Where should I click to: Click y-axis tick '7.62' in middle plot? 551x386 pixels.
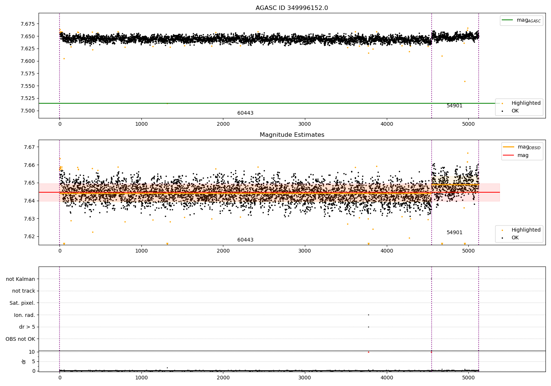[29, 236]
